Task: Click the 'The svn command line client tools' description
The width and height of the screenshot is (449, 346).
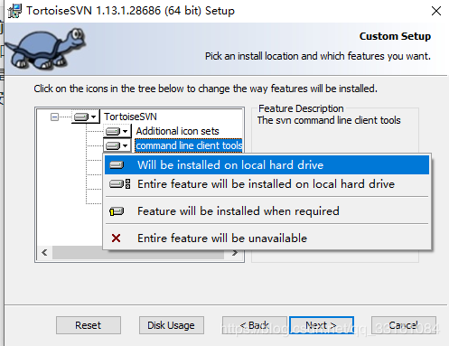Action: [329, 120]
